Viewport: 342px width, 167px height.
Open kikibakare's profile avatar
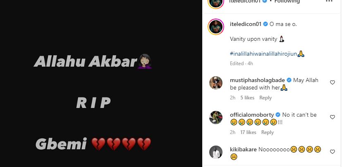coord(216,152)
